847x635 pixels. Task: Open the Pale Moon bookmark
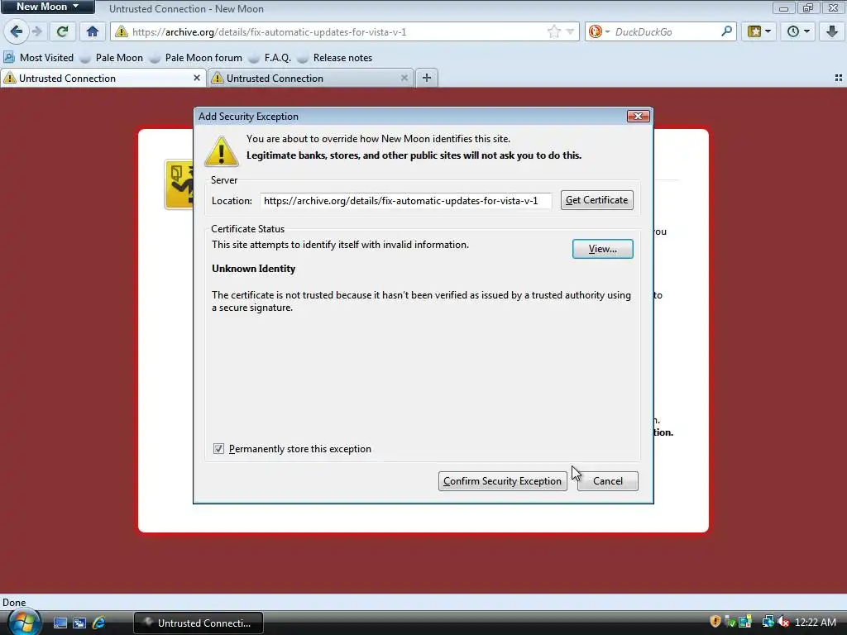coord(112,58)
